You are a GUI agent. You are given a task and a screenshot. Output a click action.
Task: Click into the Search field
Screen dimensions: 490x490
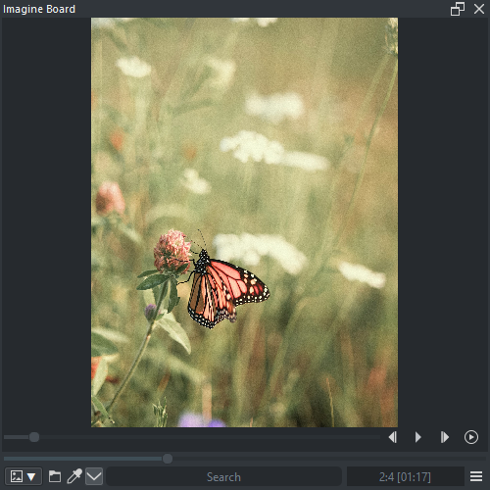click(x=223, y=477)
